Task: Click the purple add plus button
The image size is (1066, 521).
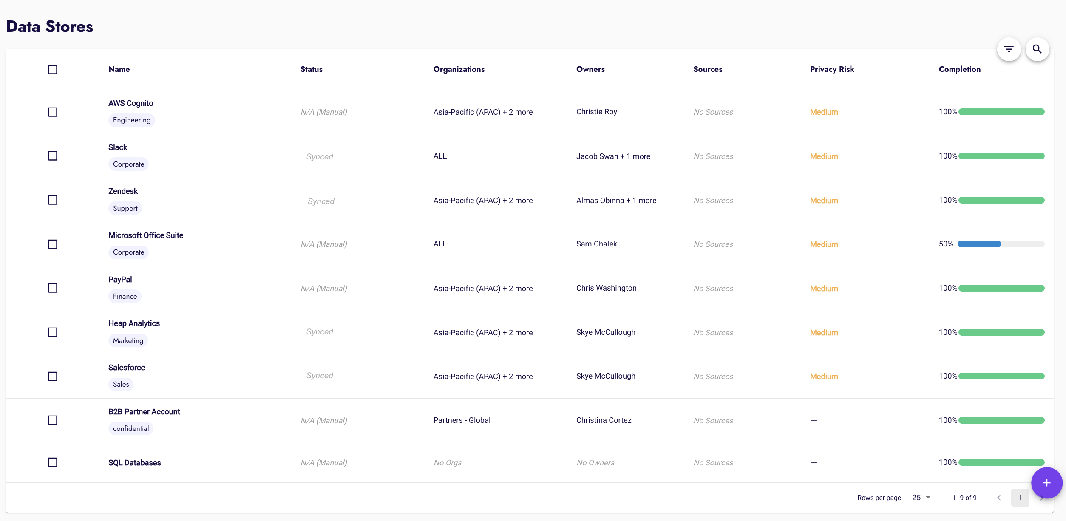Action: click(1046, 483)
